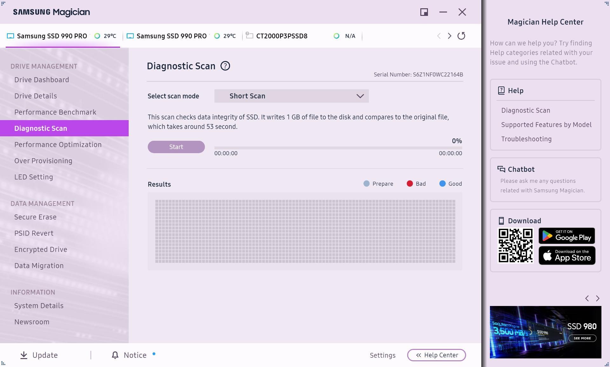Select Diagnostic Scan in sidebar
Viewport: 610px width, 367px height.
coord(64,128)
